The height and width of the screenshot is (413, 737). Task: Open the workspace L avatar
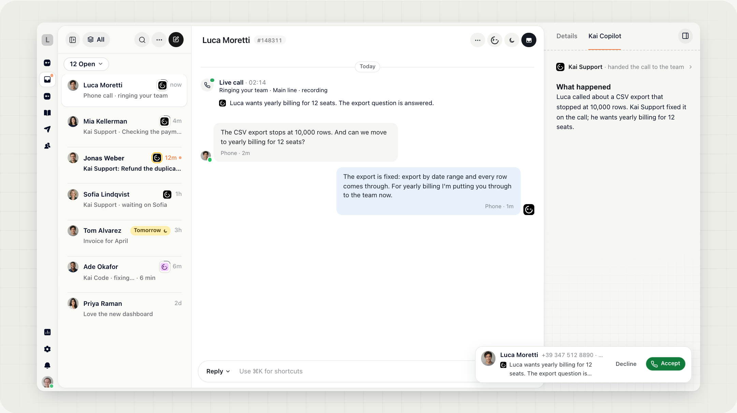point(47,40)
